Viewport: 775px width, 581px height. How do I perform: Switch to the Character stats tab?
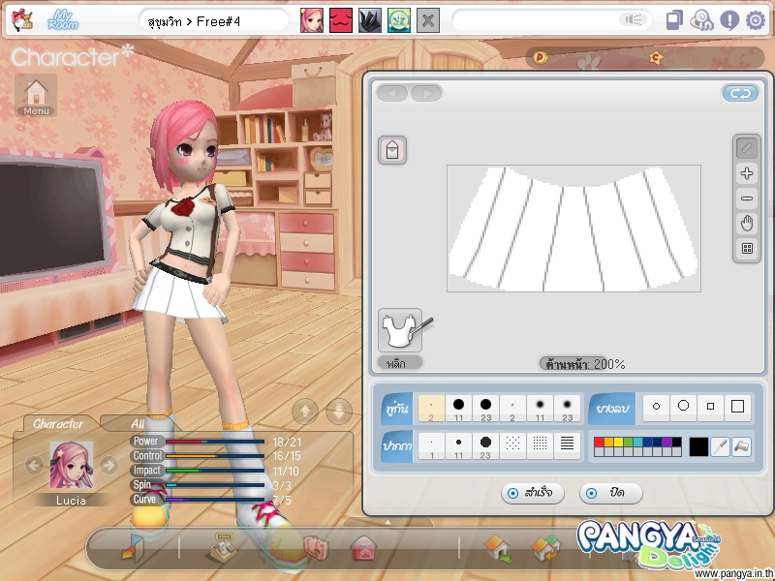(58, 423)
